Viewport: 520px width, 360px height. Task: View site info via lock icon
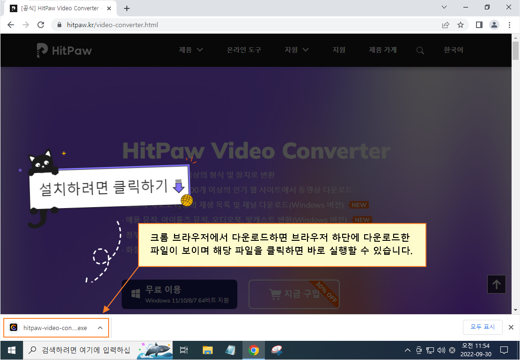[59, 25]
